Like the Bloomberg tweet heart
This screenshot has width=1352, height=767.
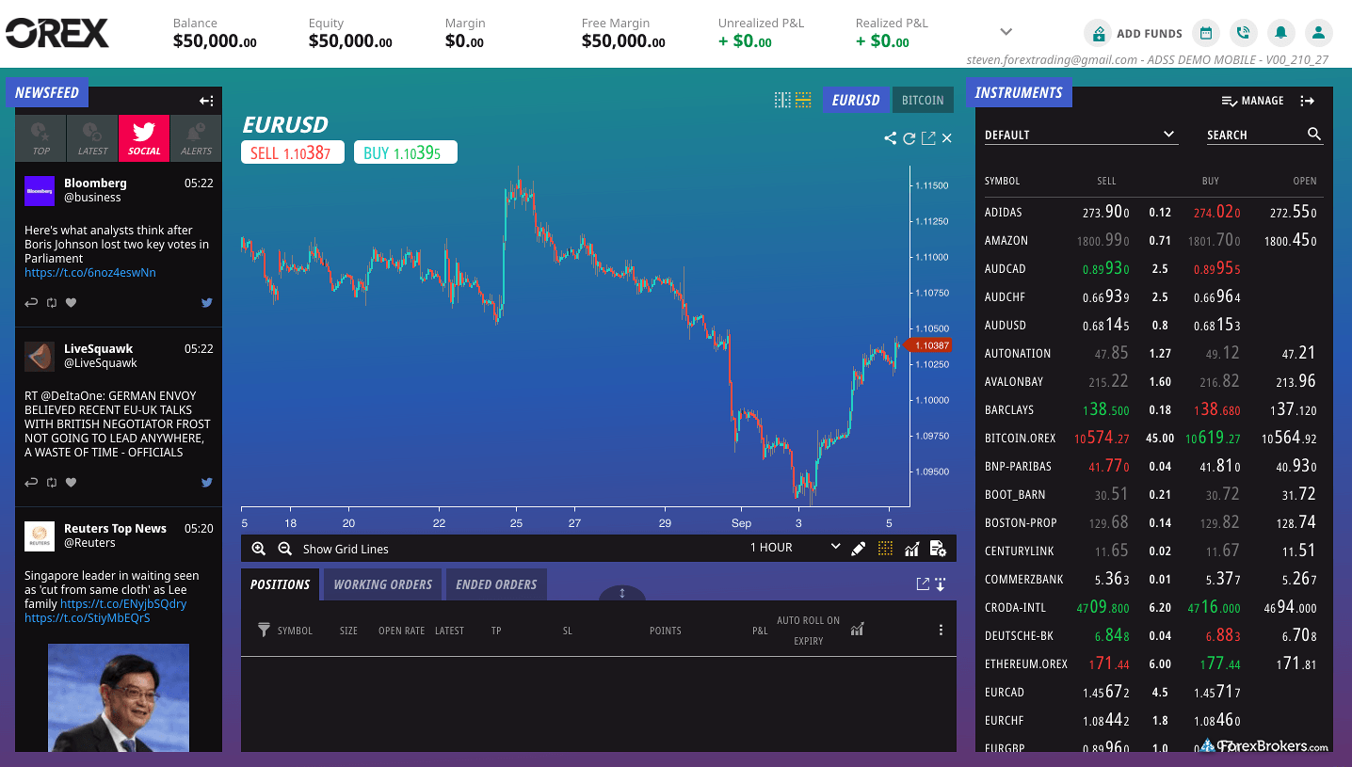71,303
